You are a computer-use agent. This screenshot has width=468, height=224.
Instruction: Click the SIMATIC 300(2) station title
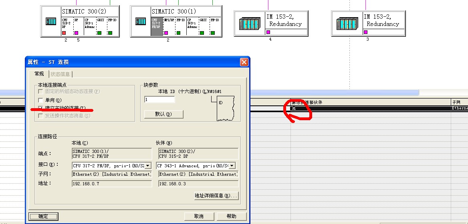point(84,12)
